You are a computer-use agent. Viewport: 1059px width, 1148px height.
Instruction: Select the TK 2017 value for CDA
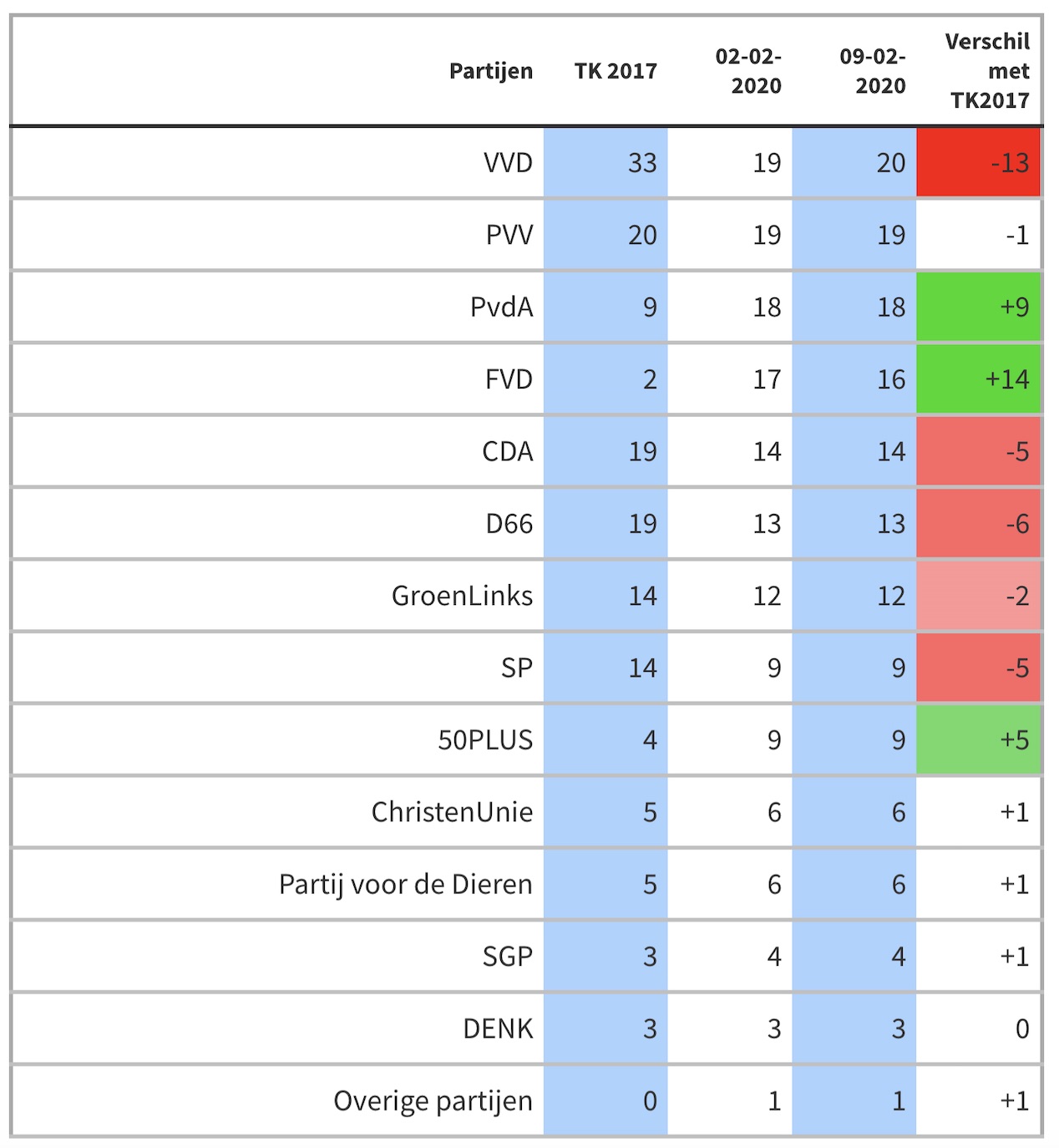click(x=642, y=452)
